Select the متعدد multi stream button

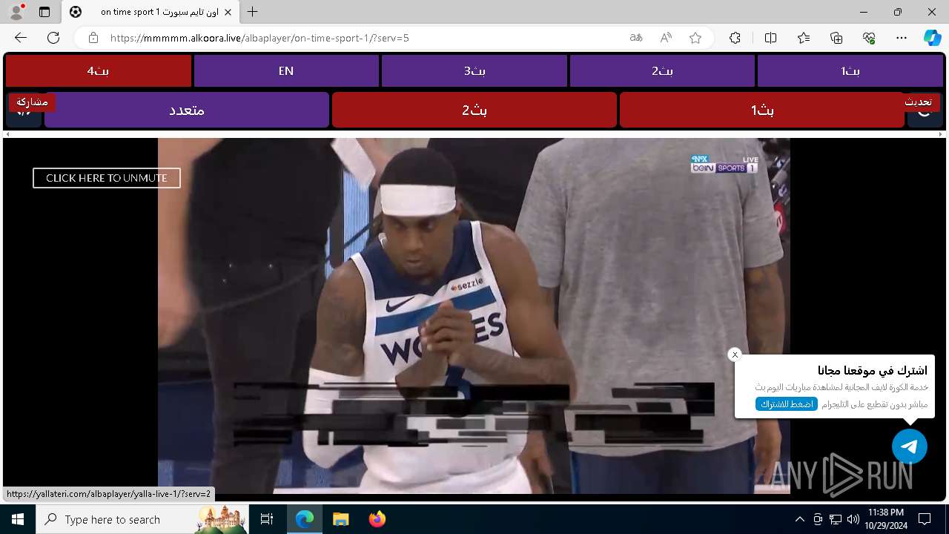pyautogui.click(x=187, y=110)
